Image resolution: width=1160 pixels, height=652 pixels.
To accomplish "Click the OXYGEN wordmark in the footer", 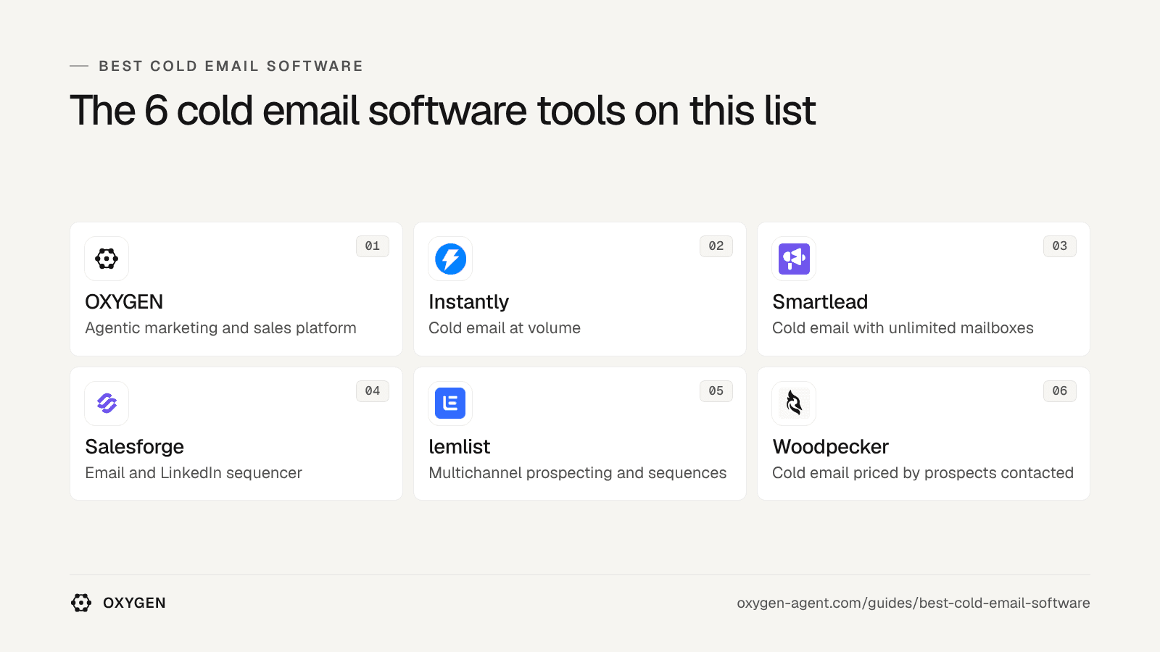I will pos(134,603).
